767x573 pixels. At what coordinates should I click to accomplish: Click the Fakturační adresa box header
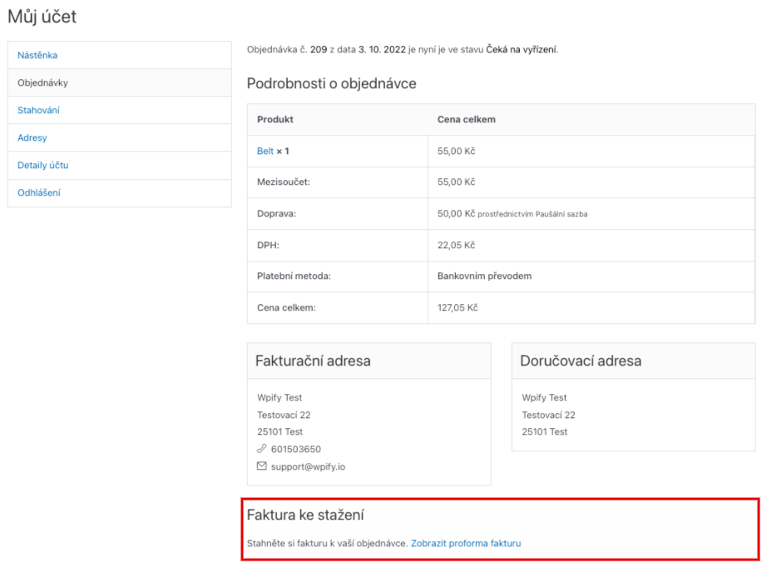click(313, 361)
